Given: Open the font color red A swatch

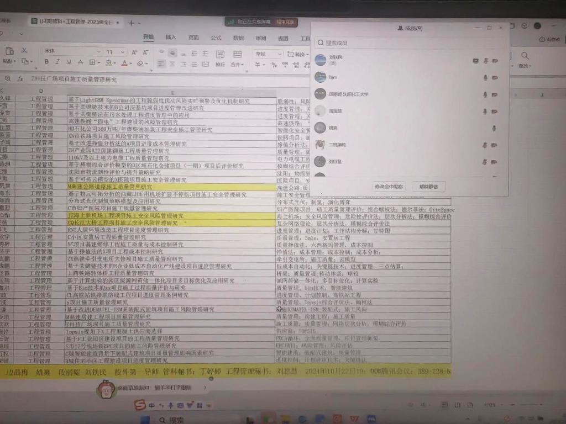Looking at the screenshot, I should point(124,62).
